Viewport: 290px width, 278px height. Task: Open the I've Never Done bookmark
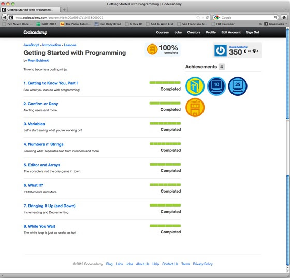point(18,24)
